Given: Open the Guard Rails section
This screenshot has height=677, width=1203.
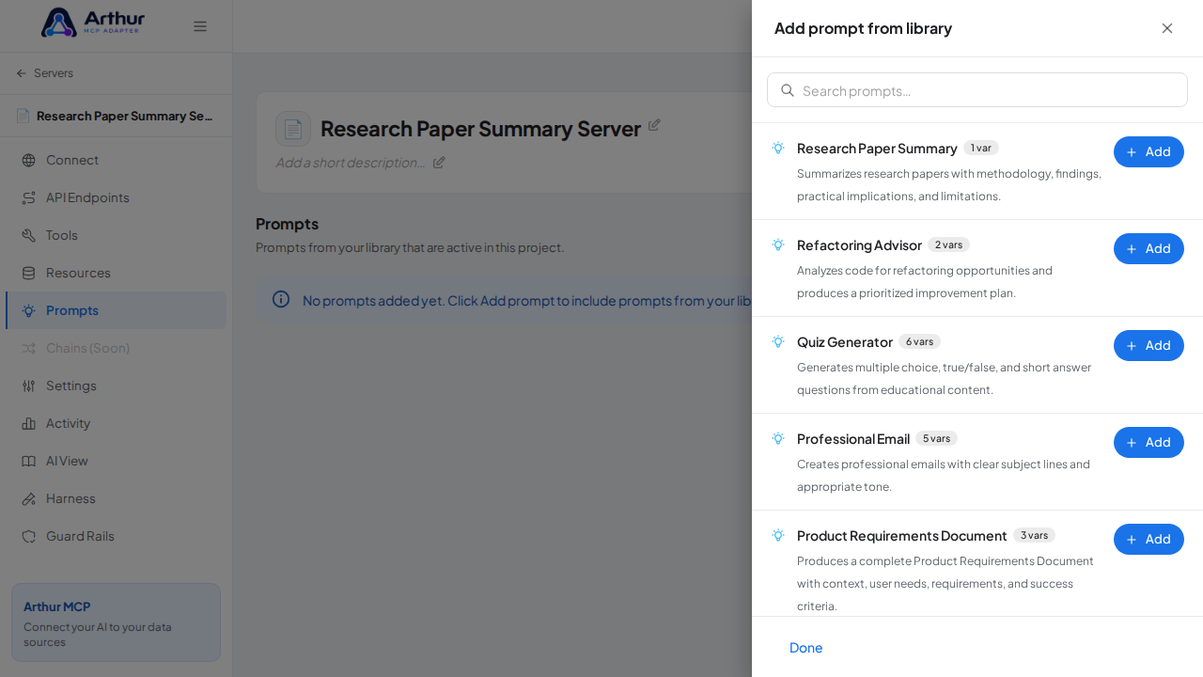Looking at the screenshot, I should [x=116, y=536].
